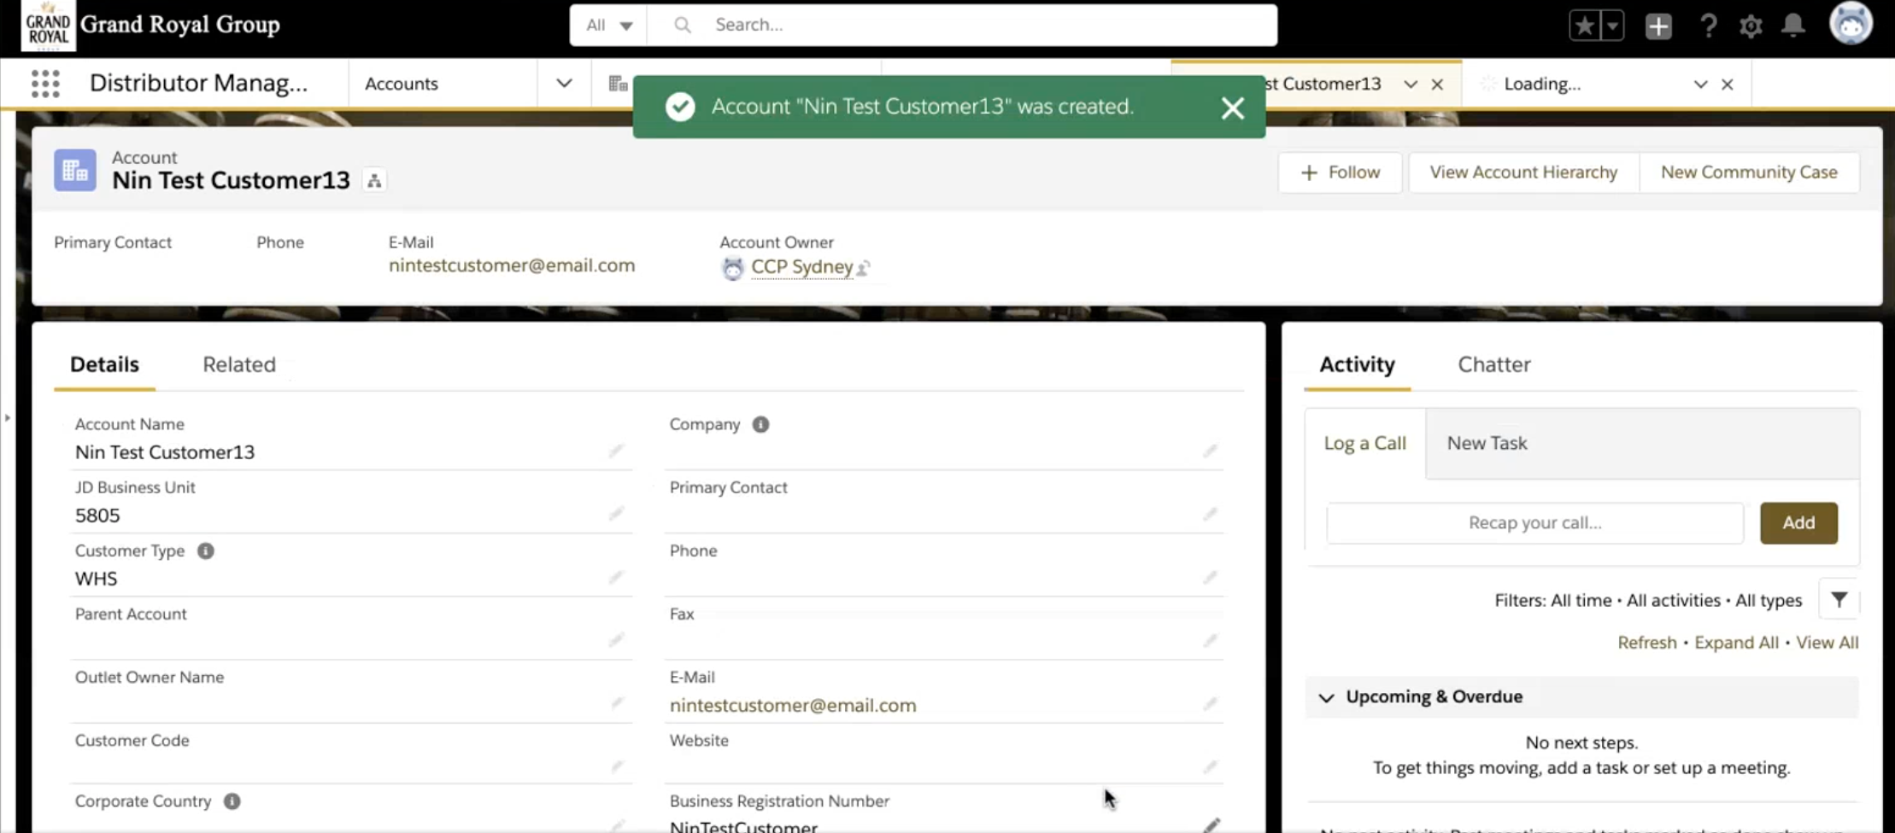Click E-Mail field value in Details
Screen dimensions: 1895x833
click(x=793, y=706)
